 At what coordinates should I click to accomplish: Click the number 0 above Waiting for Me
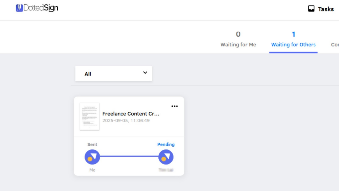coord(238,34)
